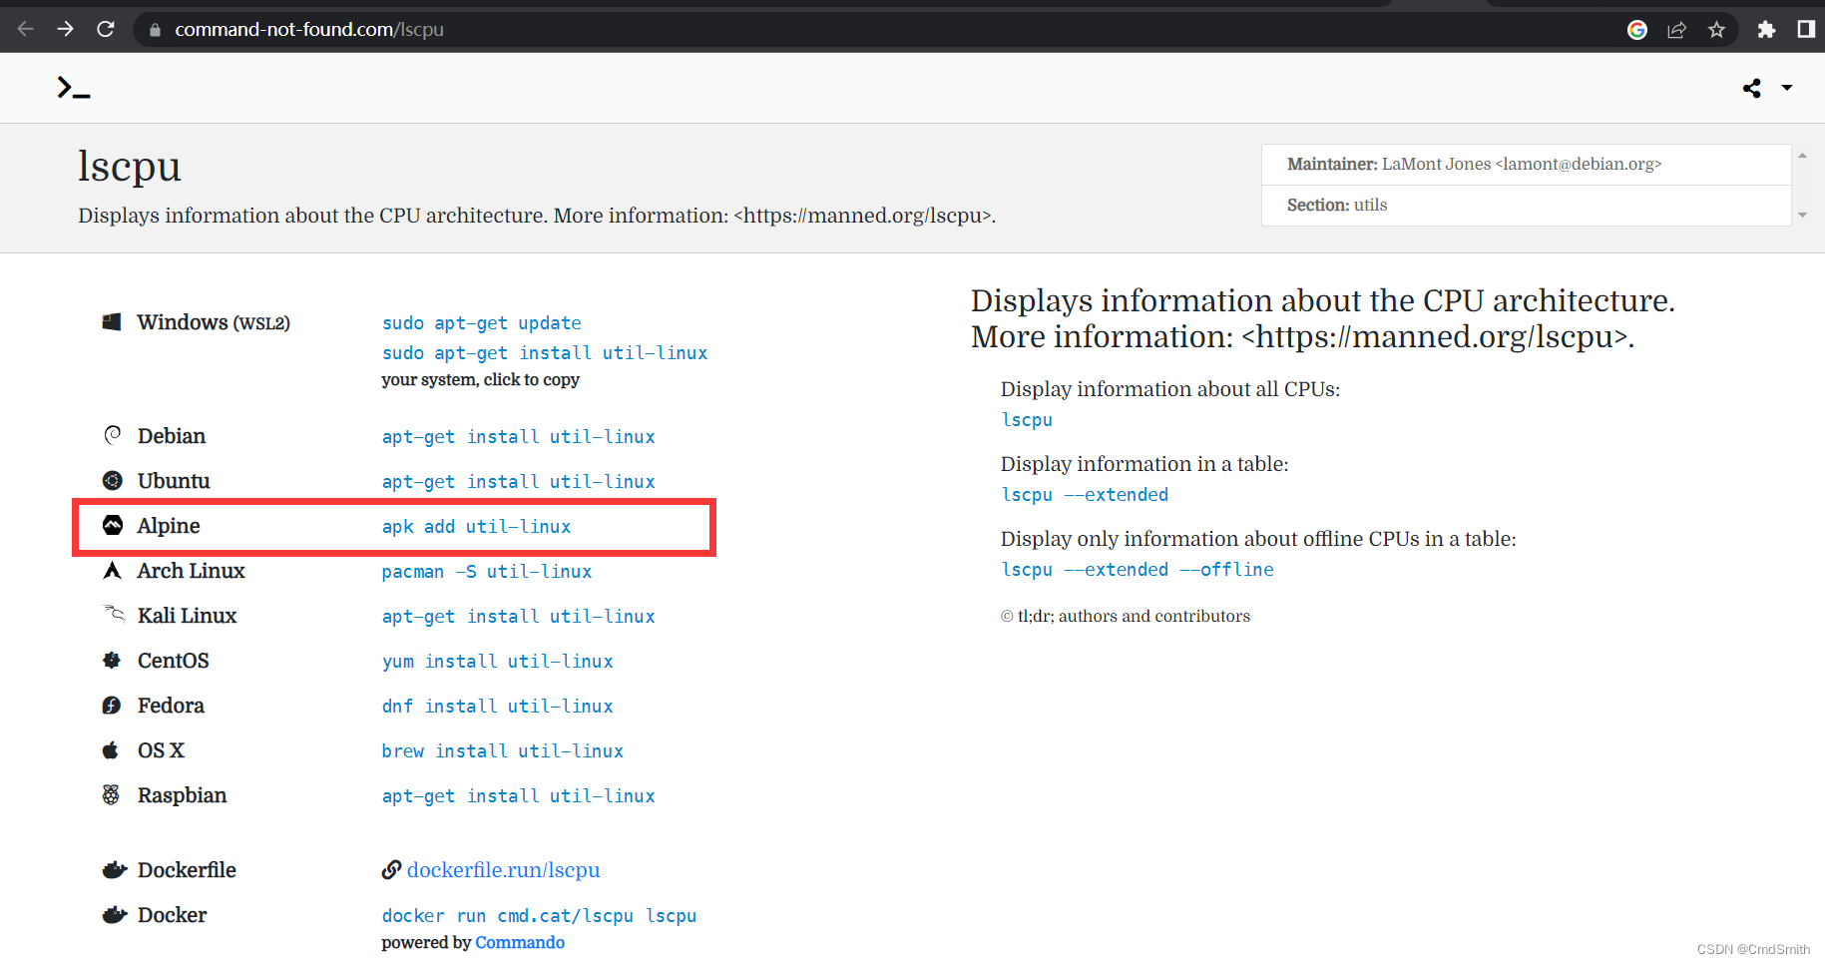Click the Alpine logo icon
The width and height of the screenshot is (1825, 964).
click(x=113, y=525)
